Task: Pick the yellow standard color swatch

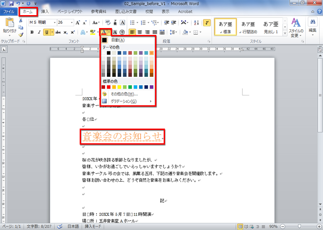Action: tap(119, 87)
